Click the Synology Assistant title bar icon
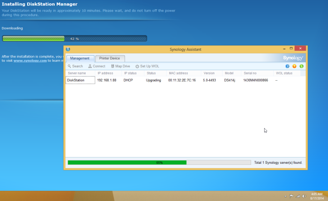The image size is (328, 201). (68, 49)
